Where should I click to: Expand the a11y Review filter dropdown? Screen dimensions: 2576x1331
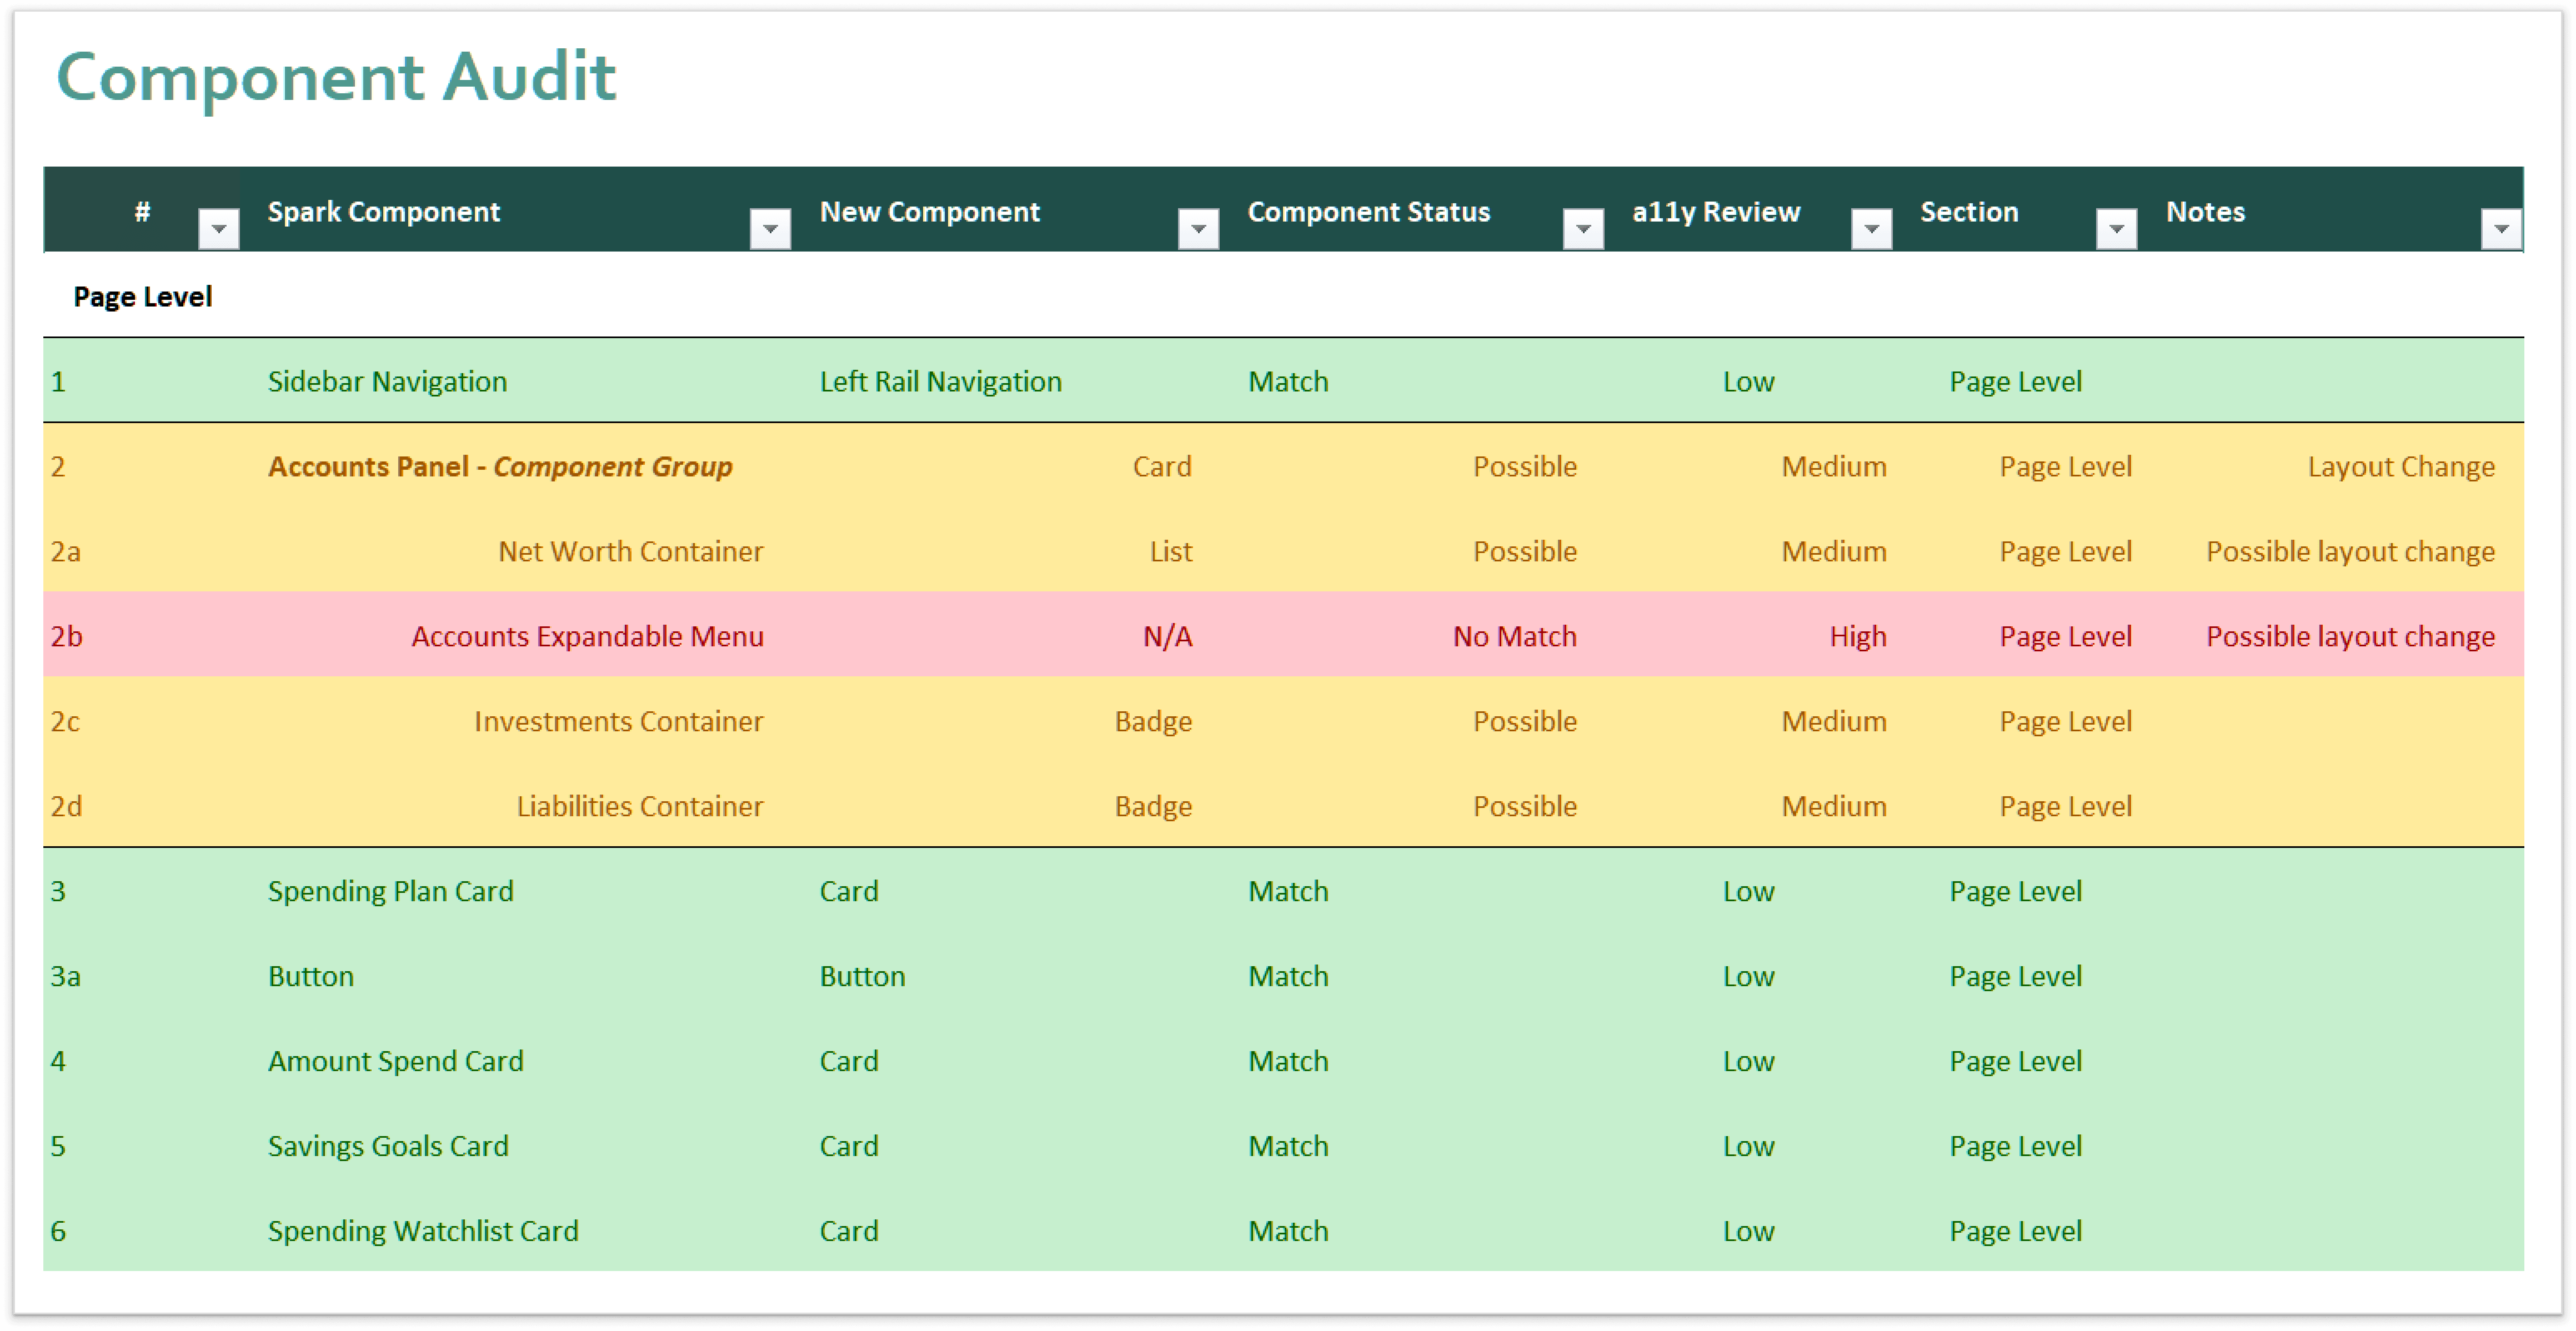[1871, 229]
